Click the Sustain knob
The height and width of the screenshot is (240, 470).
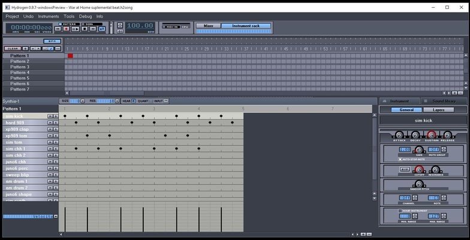430,135
